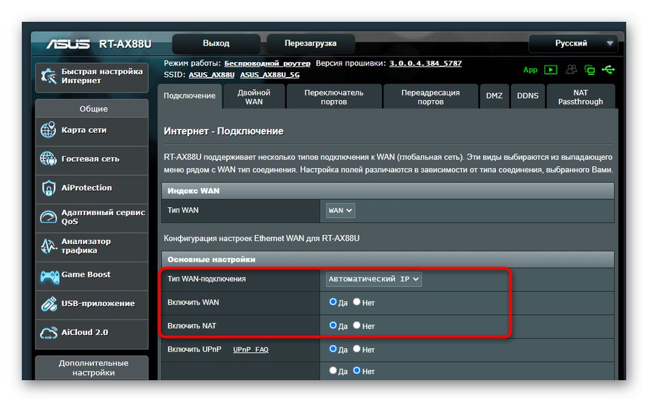Click the Адаптивный сервис QoS gauge icon
Viewport: 648px width, 402px height.
(48, 217)
